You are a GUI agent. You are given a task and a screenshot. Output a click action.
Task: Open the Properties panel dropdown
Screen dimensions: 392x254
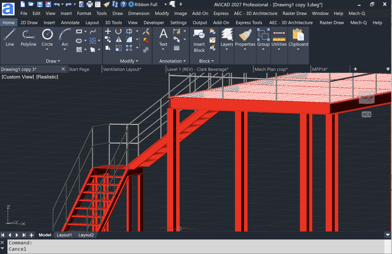[x=245, y=49]
